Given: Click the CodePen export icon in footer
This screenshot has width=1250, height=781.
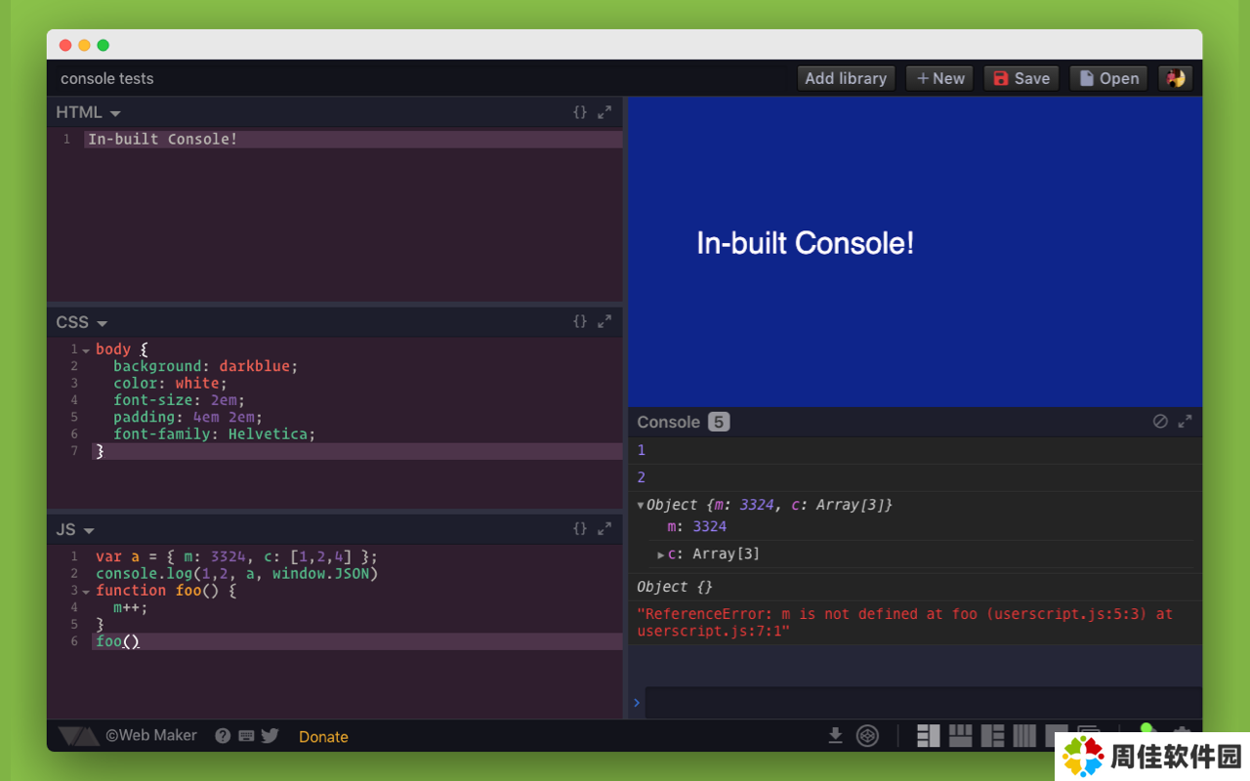Looking at the screenshot, I should pos(867,735).
